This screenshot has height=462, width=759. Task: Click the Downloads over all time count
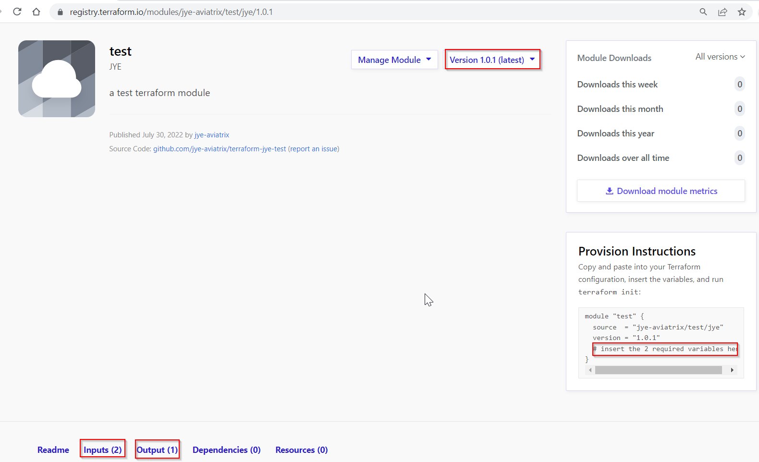click(740, 158)
